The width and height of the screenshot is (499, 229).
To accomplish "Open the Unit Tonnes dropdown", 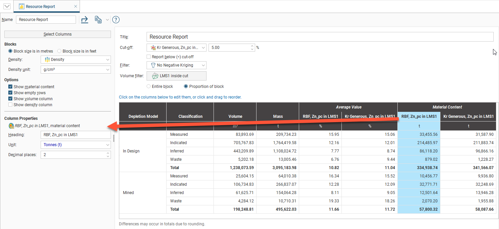I will pos(107,144).
